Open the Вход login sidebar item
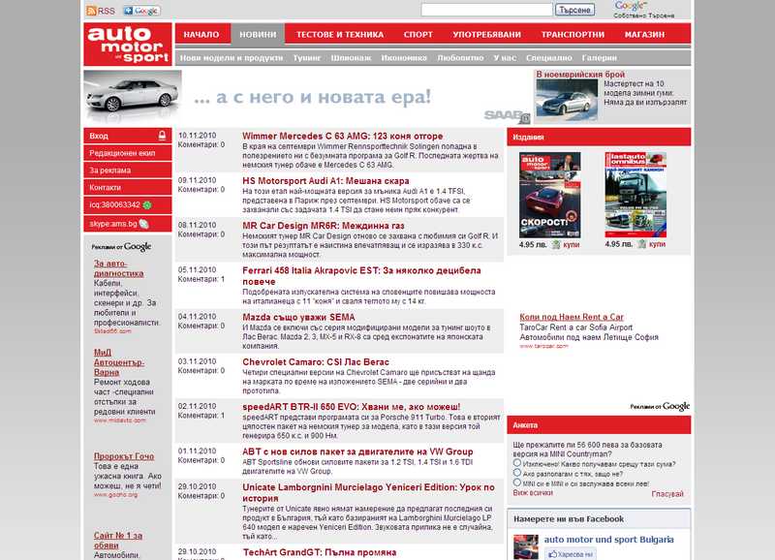 128,136
